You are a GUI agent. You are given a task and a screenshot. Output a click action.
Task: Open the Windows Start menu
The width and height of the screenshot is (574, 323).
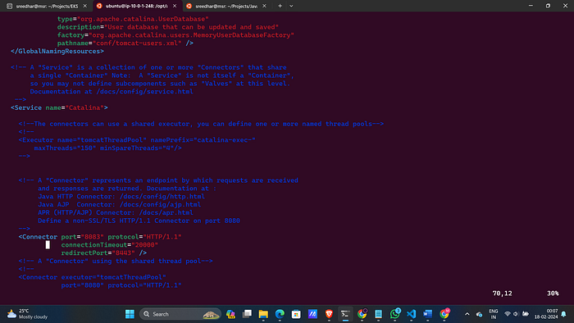(x=130, y=314)
